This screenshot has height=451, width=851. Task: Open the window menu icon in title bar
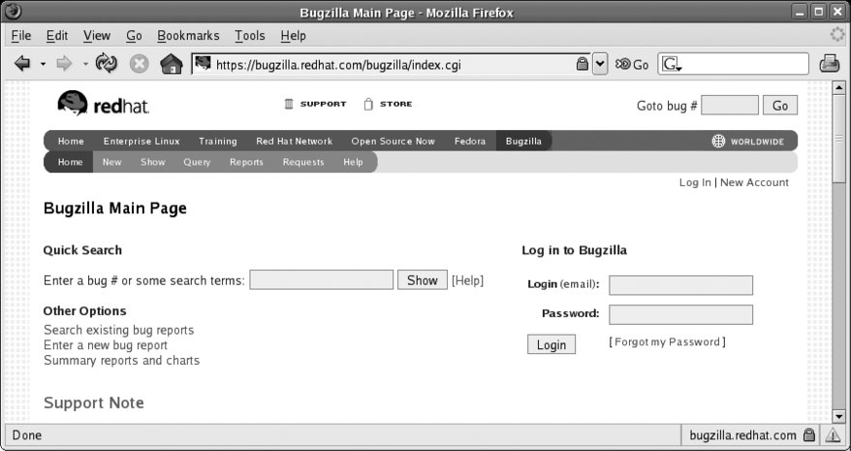(x=12, y=12)
